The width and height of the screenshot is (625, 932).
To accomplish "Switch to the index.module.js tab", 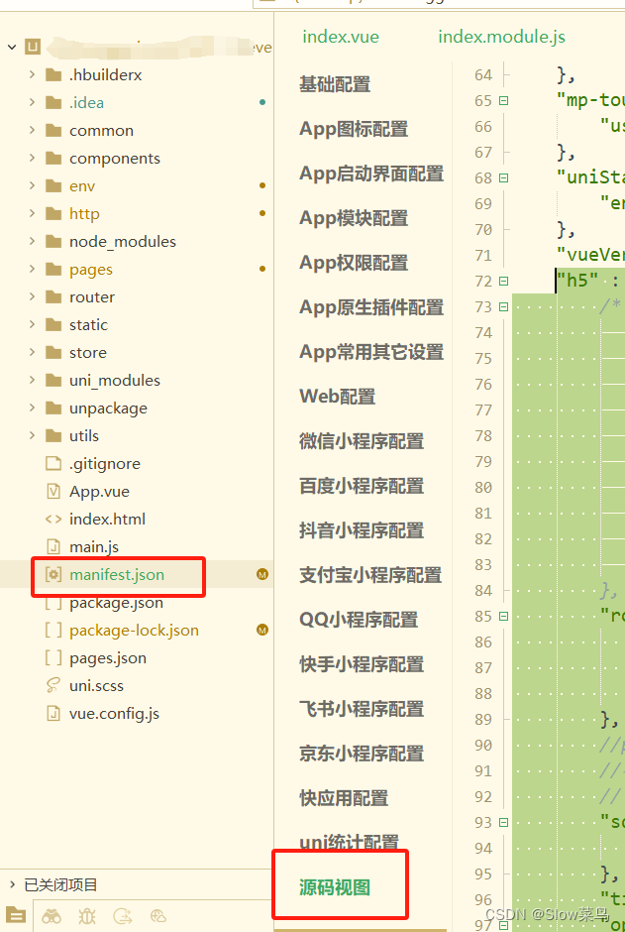I will click(501, 37).
